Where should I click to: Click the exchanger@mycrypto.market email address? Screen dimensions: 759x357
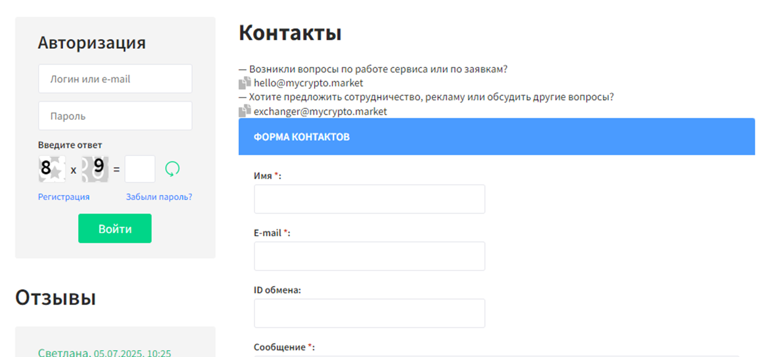click(x=320, y=112)
